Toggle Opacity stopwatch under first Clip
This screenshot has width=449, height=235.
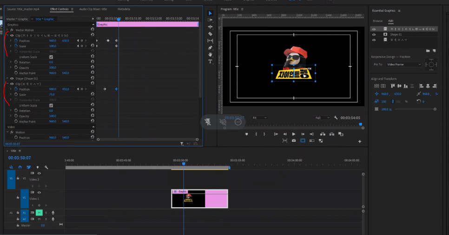pos(16,67)
